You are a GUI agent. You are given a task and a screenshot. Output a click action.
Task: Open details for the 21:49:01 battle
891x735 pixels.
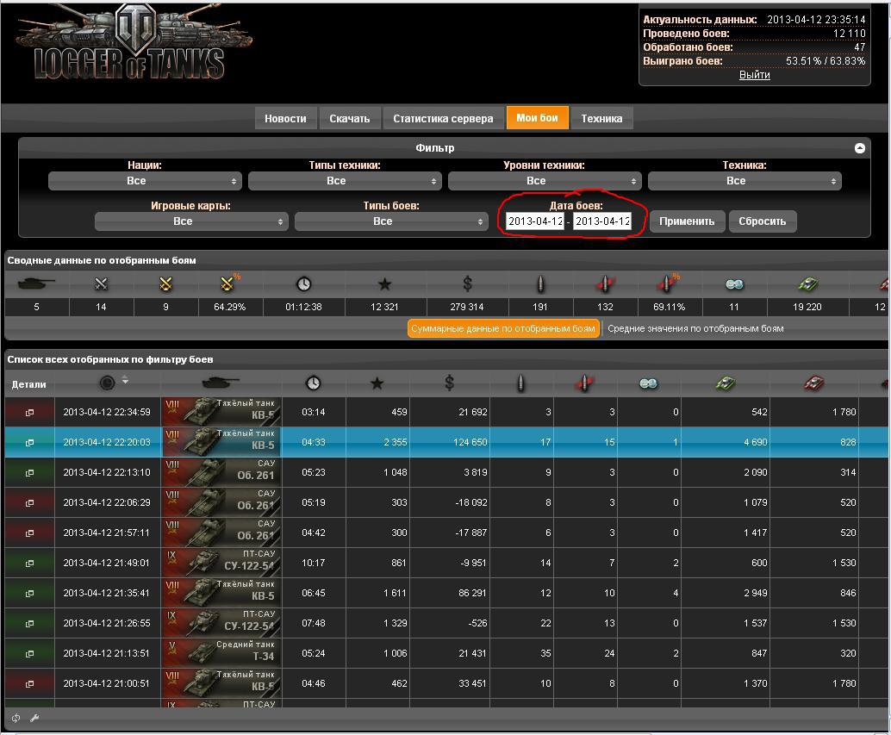coord(29,563)
